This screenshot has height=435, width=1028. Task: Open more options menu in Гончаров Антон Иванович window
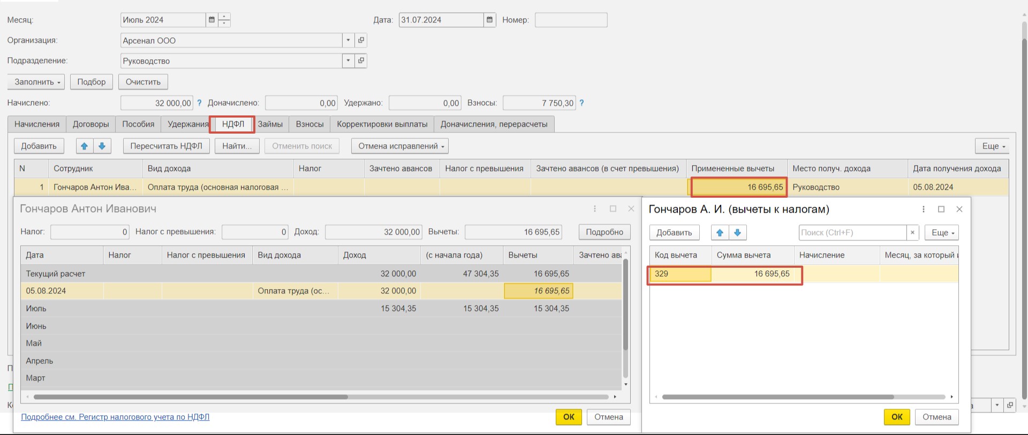pyautogui.click(x=595, y=209)
